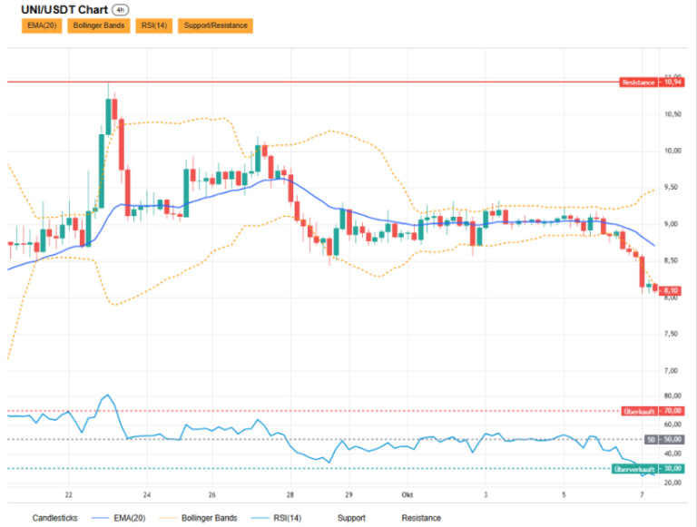The image size is (697, 527).
Task: Click the red Resistance price label
Action: coord(638,83)
